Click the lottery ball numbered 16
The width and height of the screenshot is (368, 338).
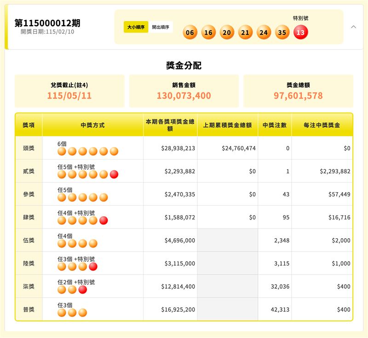pyautogui.click(x=208, y=33)
